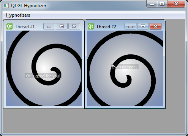Viewport: 188px width, 136px height.
Task: Click the 'Even deeper..' label
Action: click(x=125, y=67)
